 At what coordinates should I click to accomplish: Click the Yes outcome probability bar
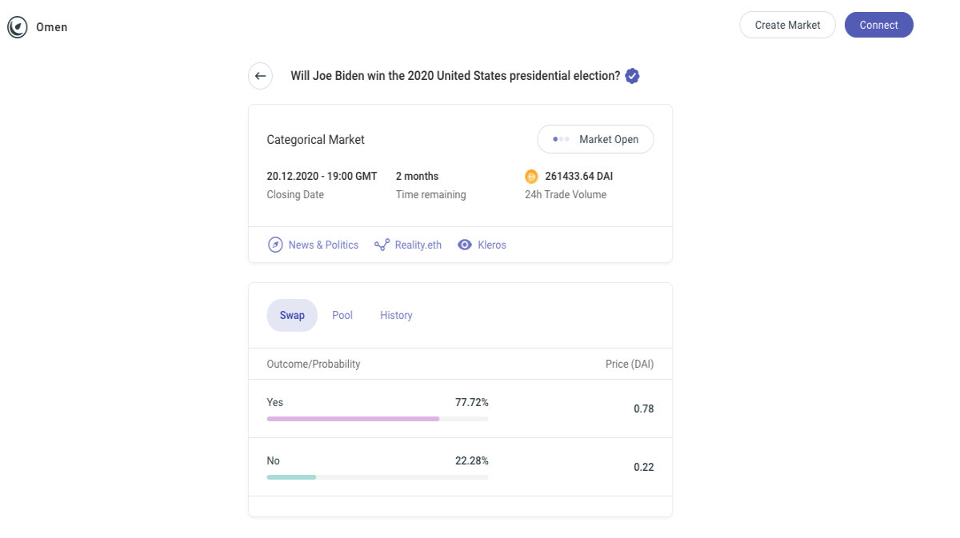pyautogui.click(x=378, y=418)
